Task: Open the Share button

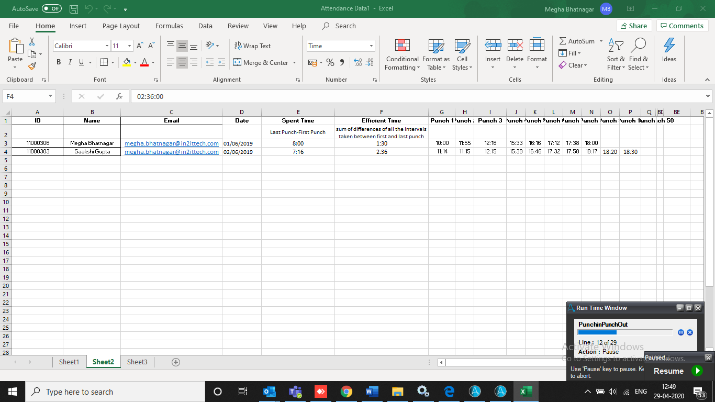Action: click(x=634, y=26)
